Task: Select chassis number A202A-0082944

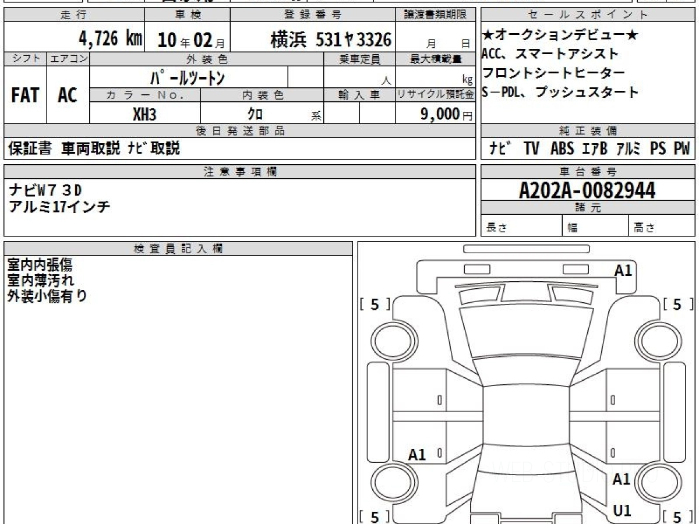Action: (x=587, y=190)
